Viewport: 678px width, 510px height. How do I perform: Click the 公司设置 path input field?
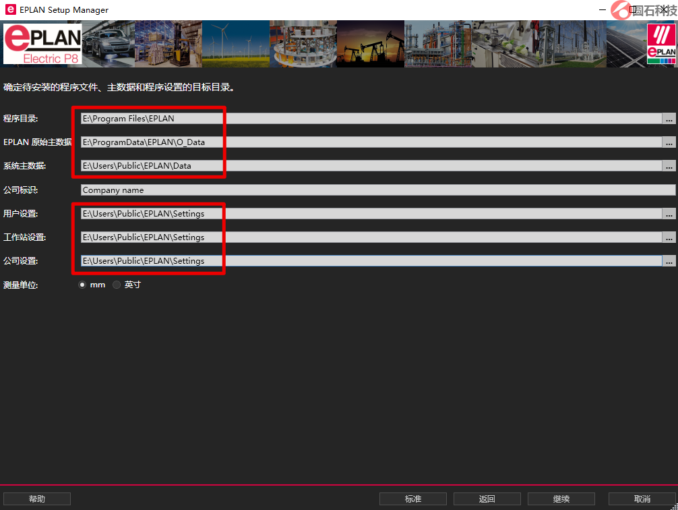pyautogui.click(x=371, y=261)
